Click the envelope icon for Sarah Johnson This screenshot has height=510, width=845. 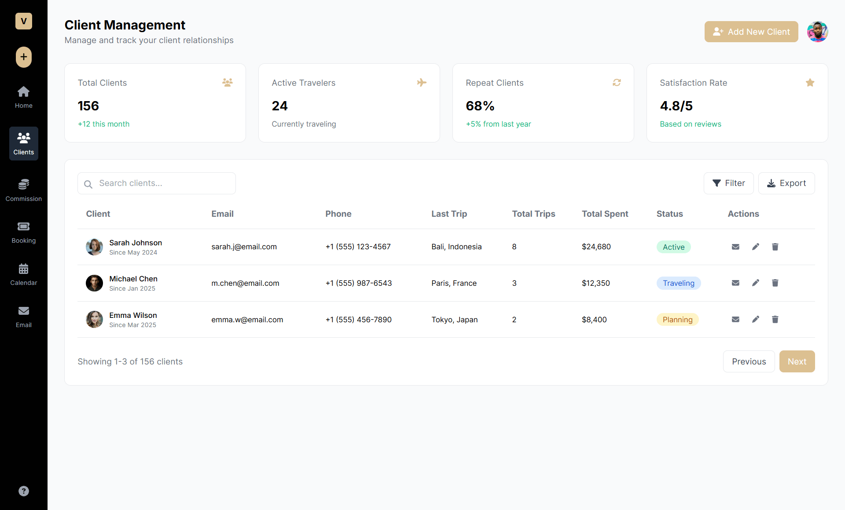pos(735,247)
